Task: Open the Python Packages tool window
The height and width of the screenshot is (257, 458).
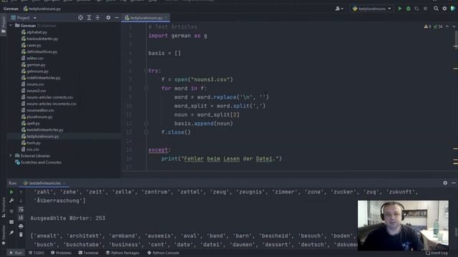Action: point(122,253)
